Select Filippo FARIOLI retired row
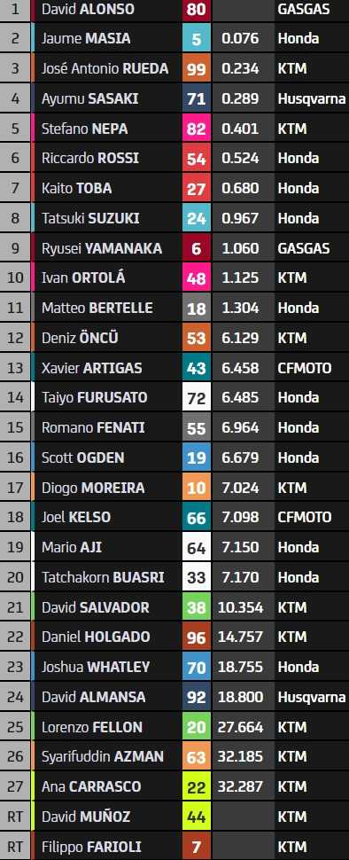This screenshot has height=860, width=349. coord(174,847)
